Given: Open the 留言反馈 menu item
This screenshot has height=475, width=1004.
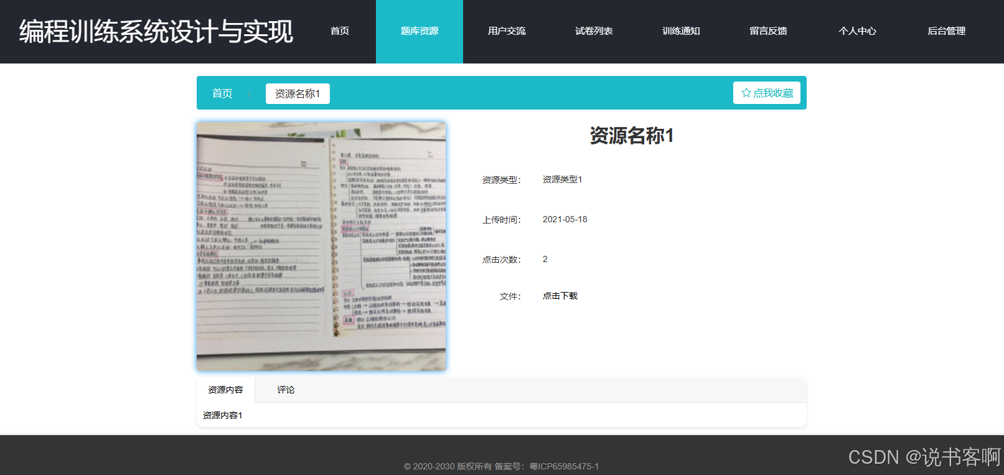Looking at the screenshot, I should pos(768,31).
